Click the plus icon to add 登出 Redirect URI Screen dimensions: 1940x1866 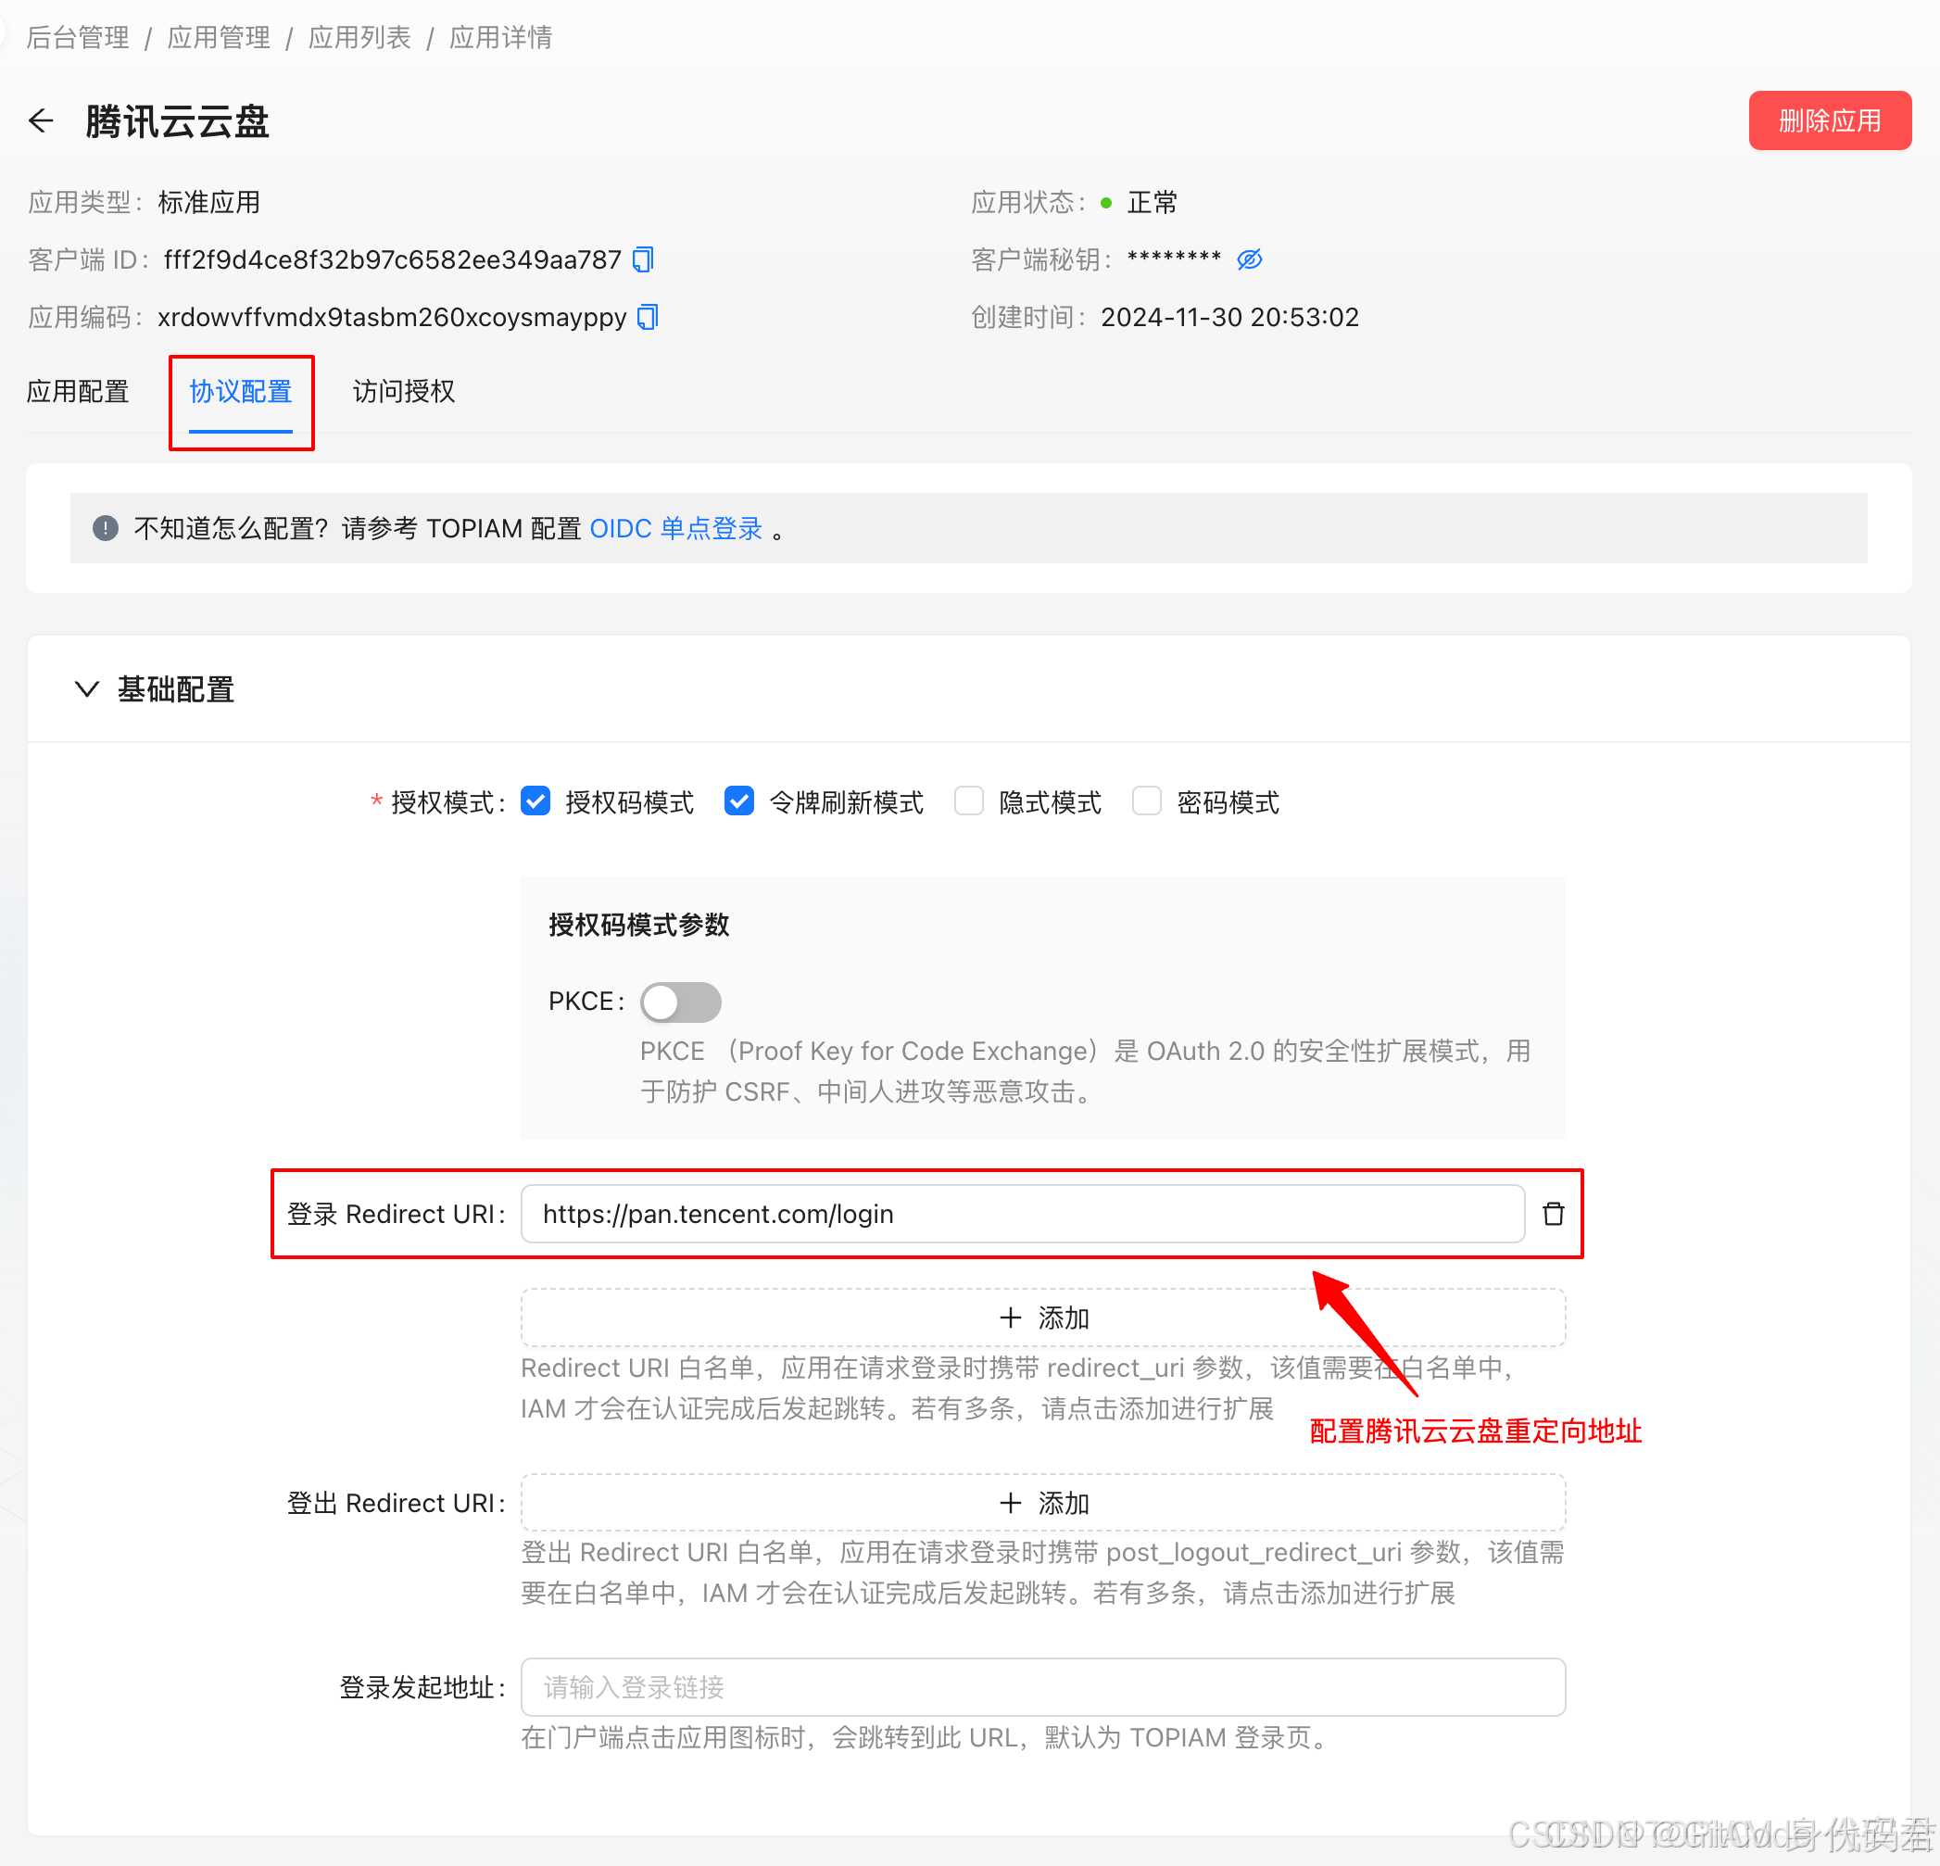1011,1503
